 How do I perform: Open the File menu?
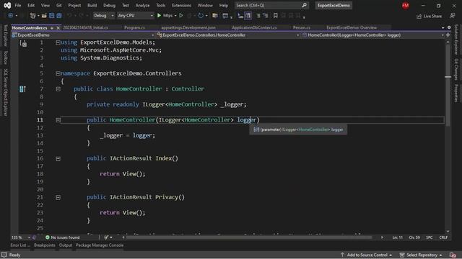click(x=18, y=5)
